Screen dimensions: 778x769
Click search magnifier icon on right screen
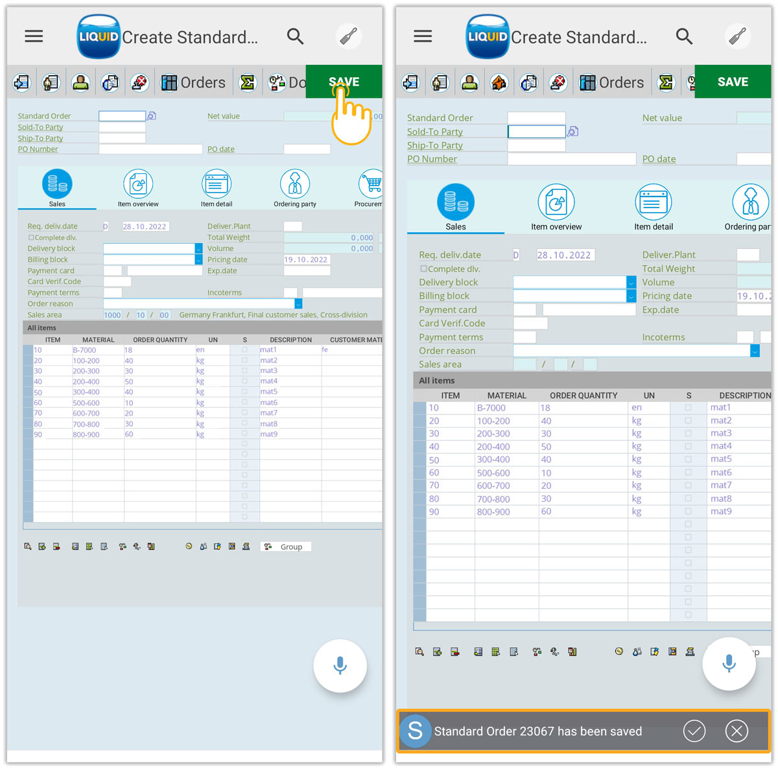tap(684, 37)
